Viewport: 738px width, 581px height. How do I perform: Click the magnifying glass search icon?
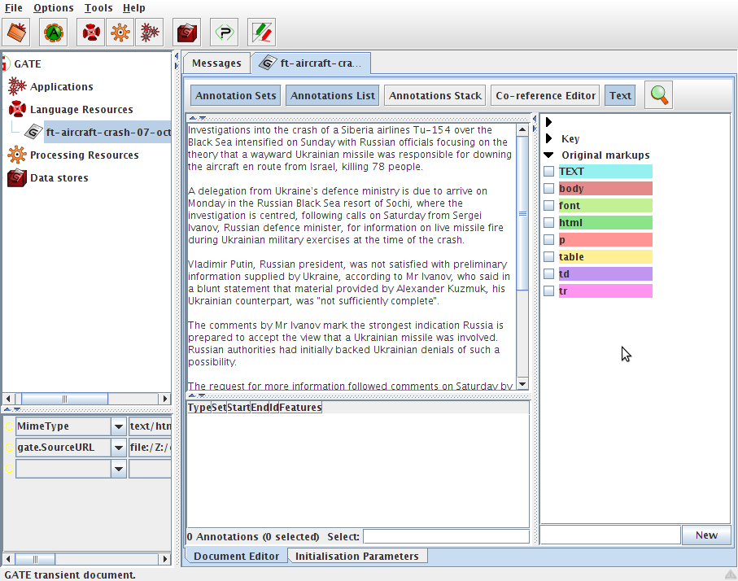pos(658,95)
